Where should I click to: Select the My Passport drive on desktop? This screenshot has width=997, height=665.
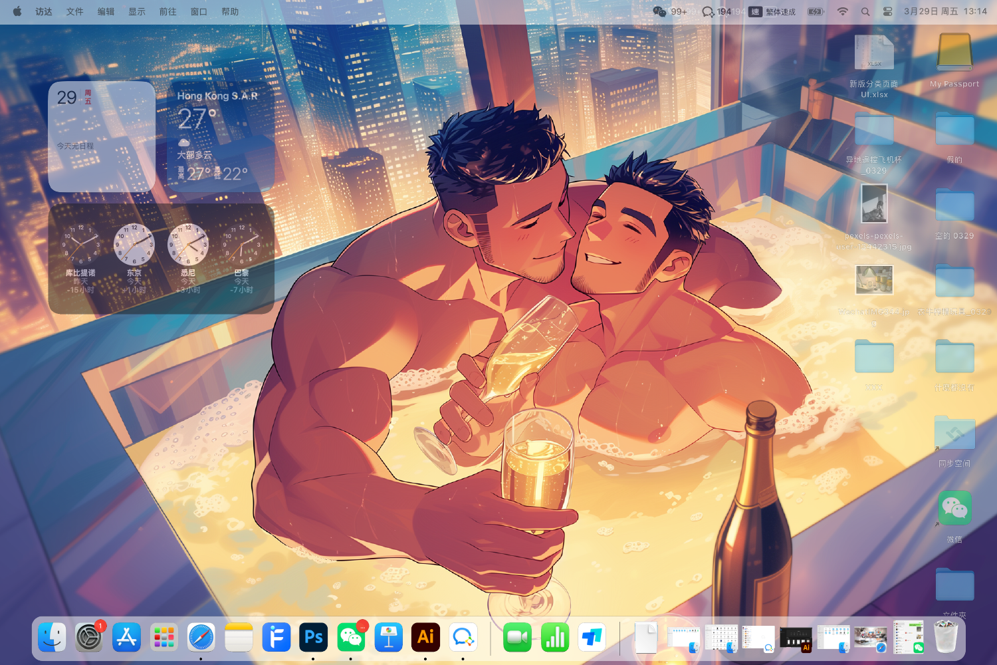(x=954, y=61)
